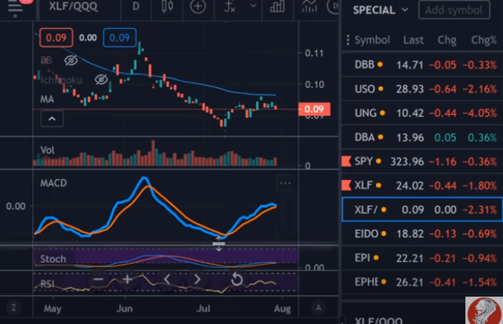503x324 pixels.
Task: Open candlestick chart style selector
Action: 167,6
